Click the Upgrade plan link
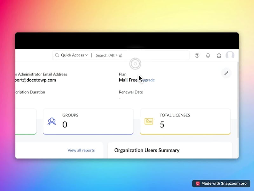Viewport: 254px width, 191px height. 148,80
